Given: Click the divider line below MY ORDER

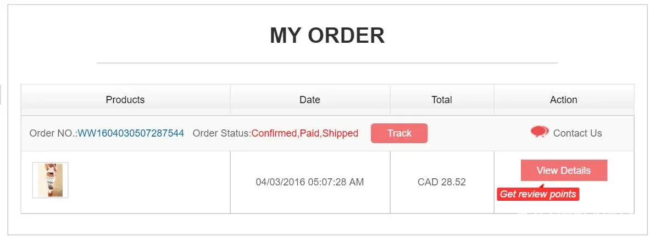Looking at the screenshot, I should click(327, 63).
